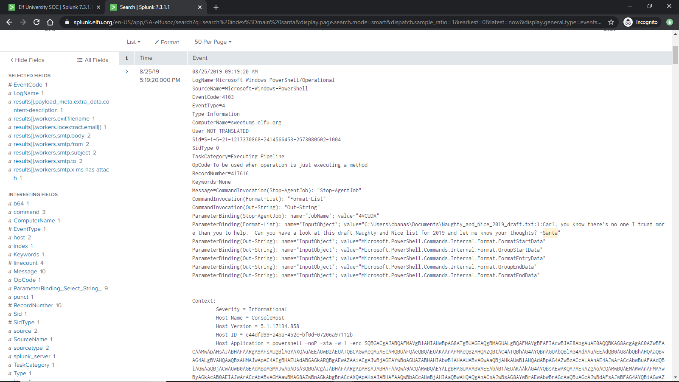Select the SidType field
Screen dimensions: 679x382
coord(24,323)
